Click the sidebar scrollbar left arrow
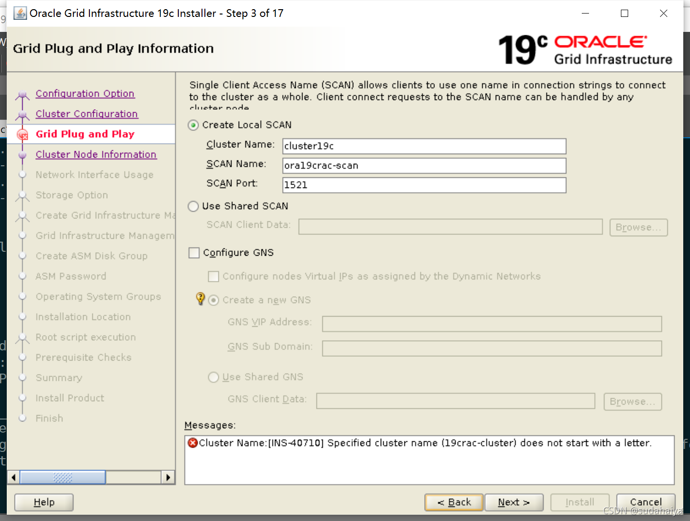This screenshot has height=521, width=690. [14, 478]
